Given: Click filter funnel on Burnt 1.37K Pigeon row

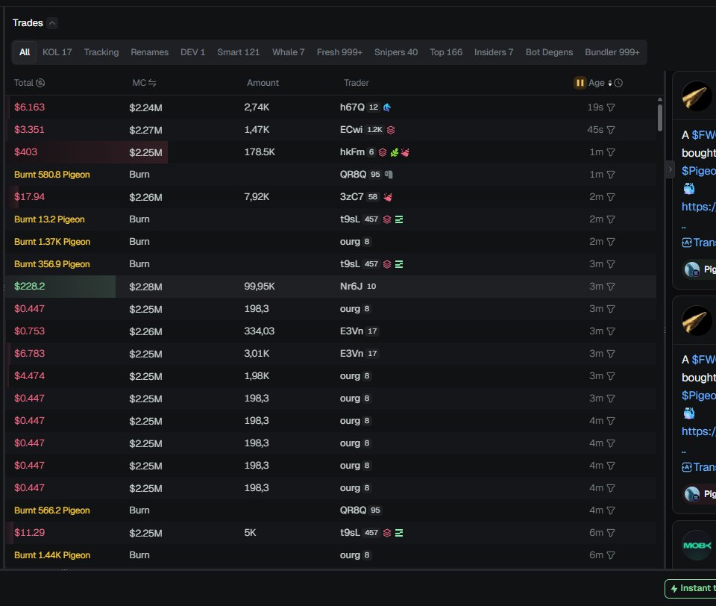Looking at the screenshot, I should (611, 242).
